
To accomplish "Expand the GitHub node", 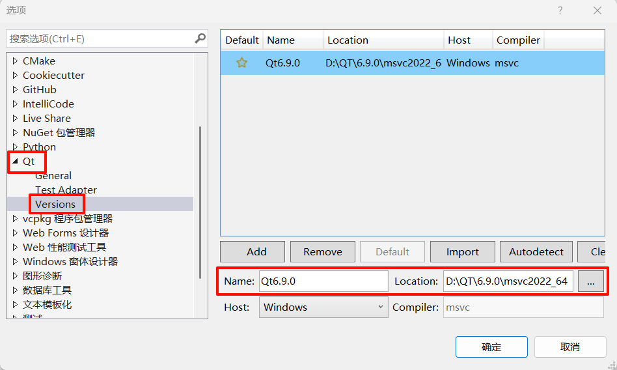I will pos(16,90).
